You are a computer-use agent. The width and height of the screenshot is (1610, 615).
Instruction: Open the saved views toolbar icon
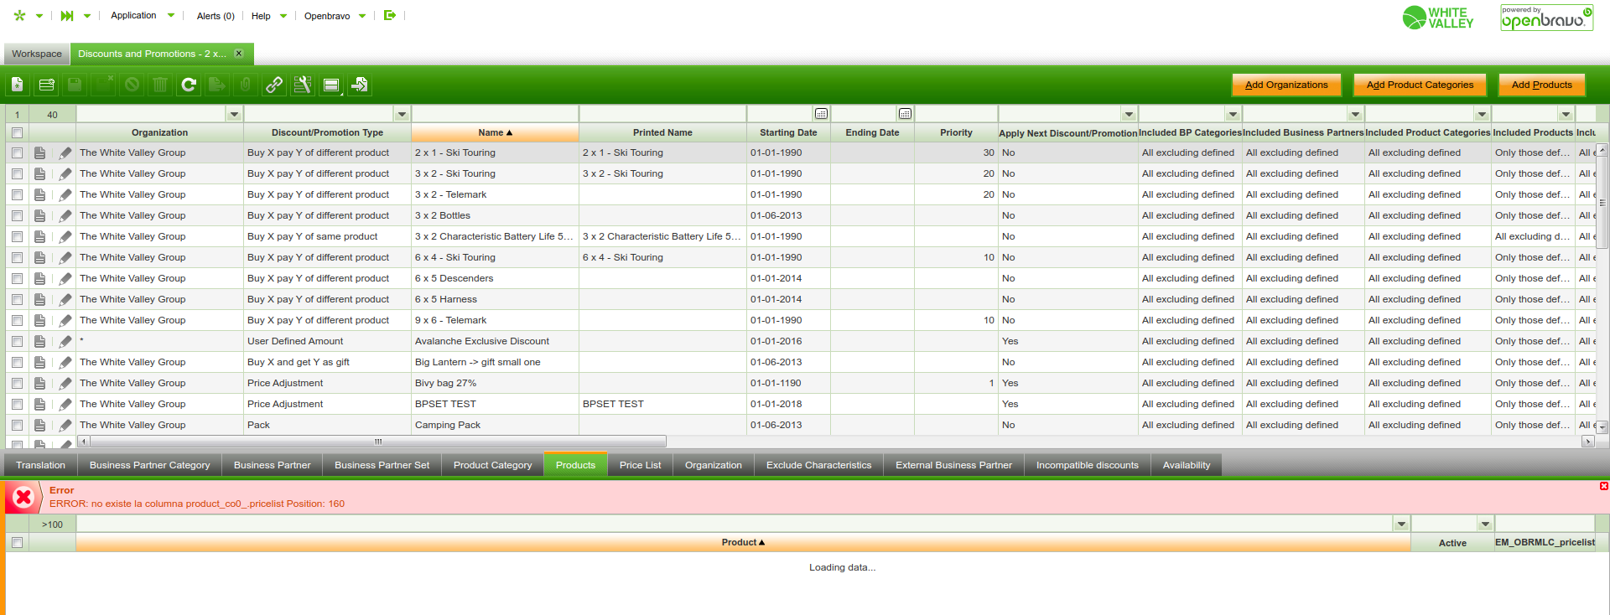(331, 85)
